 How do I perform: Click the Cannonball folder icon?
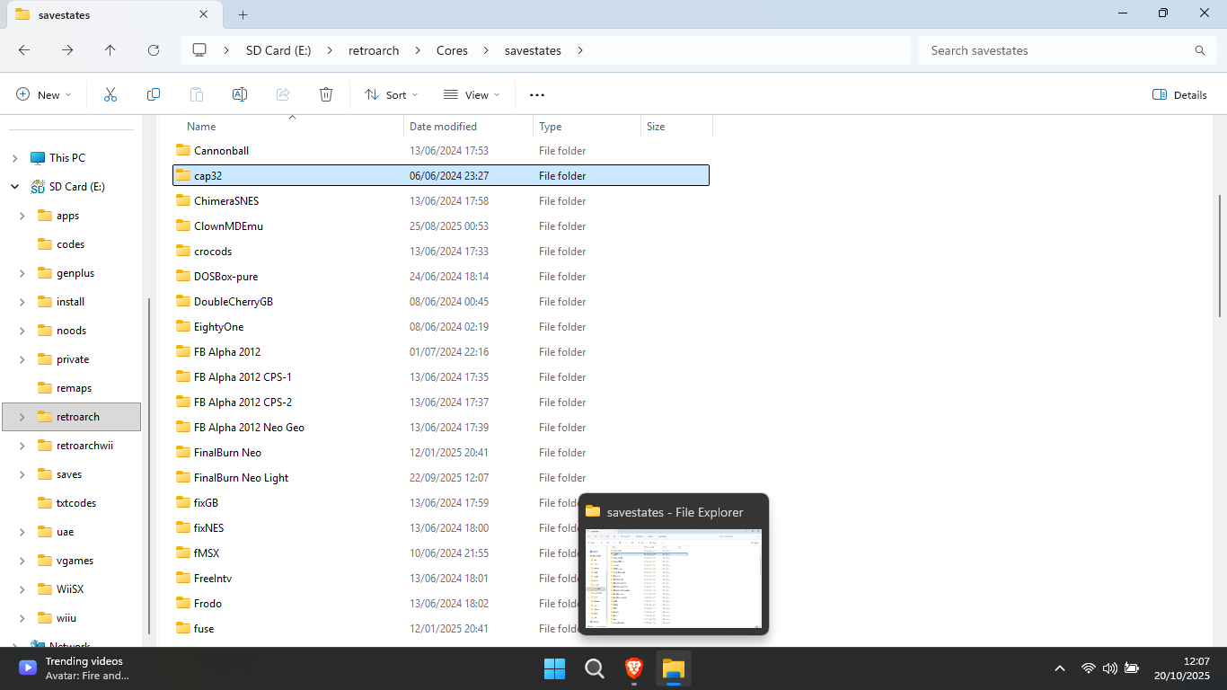[183, 150]
